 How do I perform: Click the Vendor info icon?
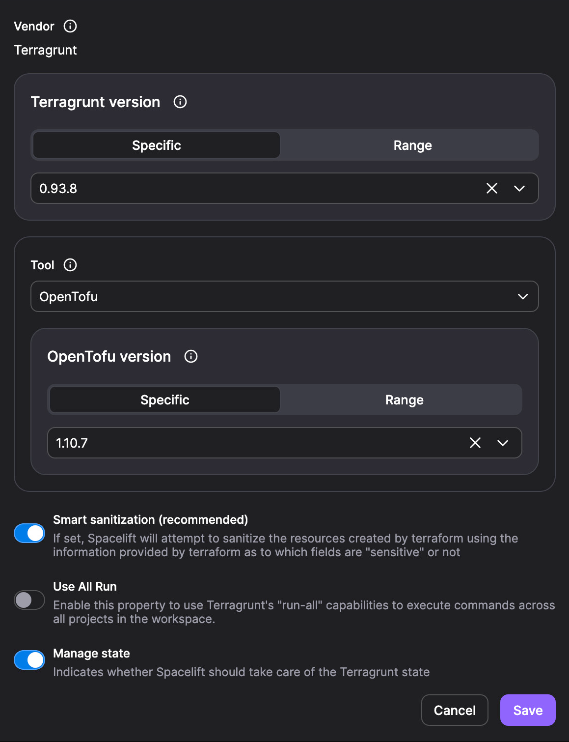69,27
